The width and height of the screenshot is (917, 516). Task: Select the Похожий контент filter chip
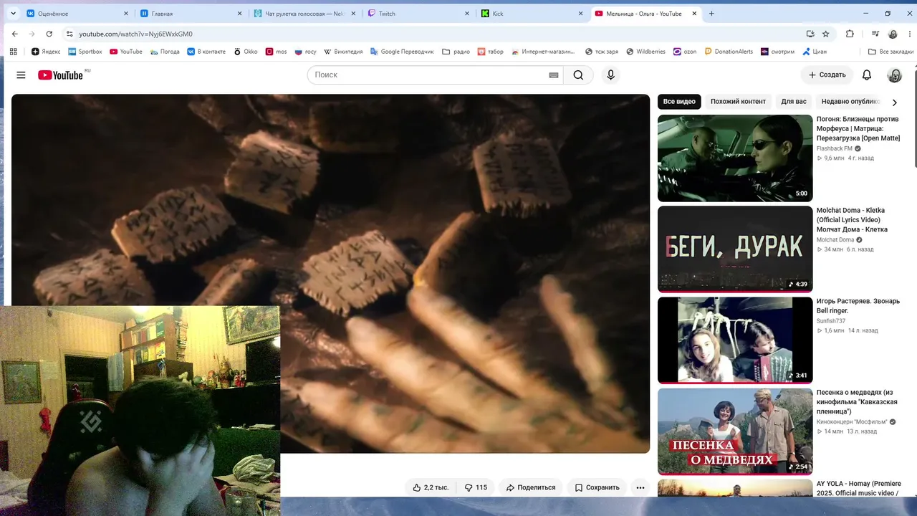pos(738,102)
